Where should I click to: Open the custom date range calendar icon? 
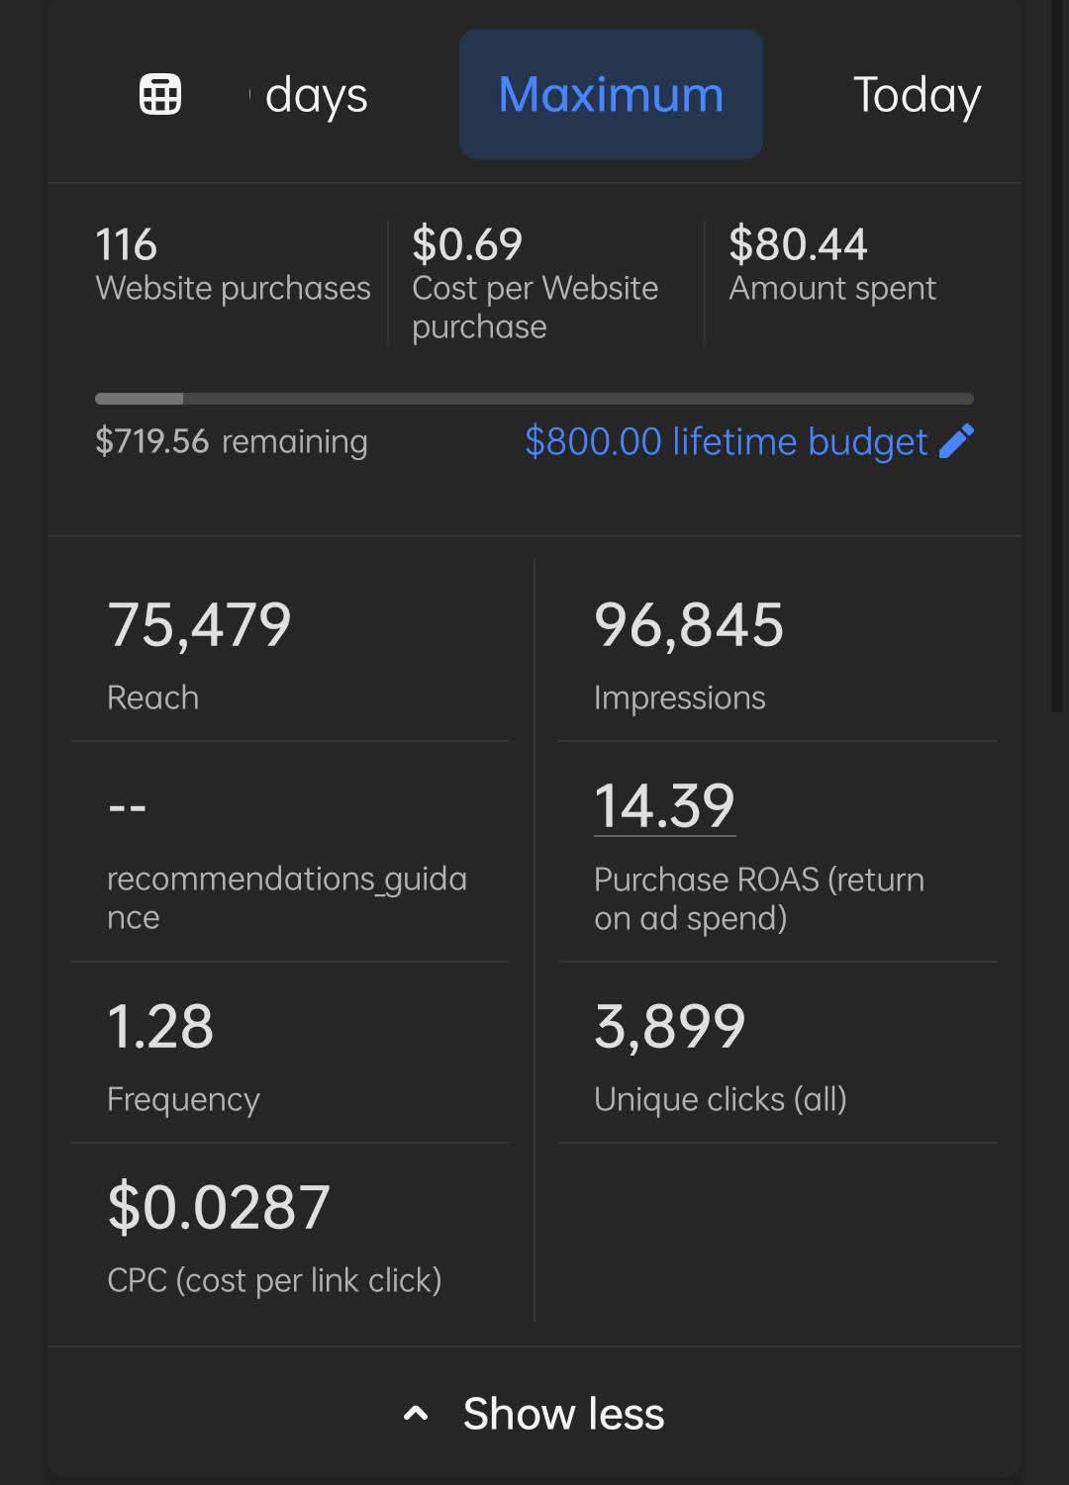[159, 95]
